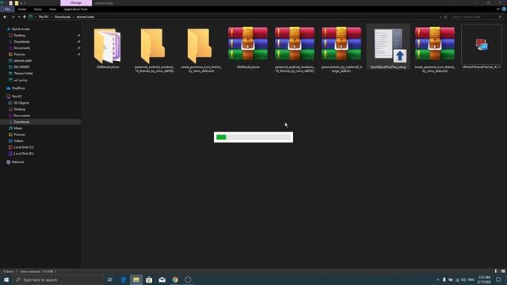
Task: Select the StartIsBackPlusPlus_setup installer
Action: [x=388, y=47]
